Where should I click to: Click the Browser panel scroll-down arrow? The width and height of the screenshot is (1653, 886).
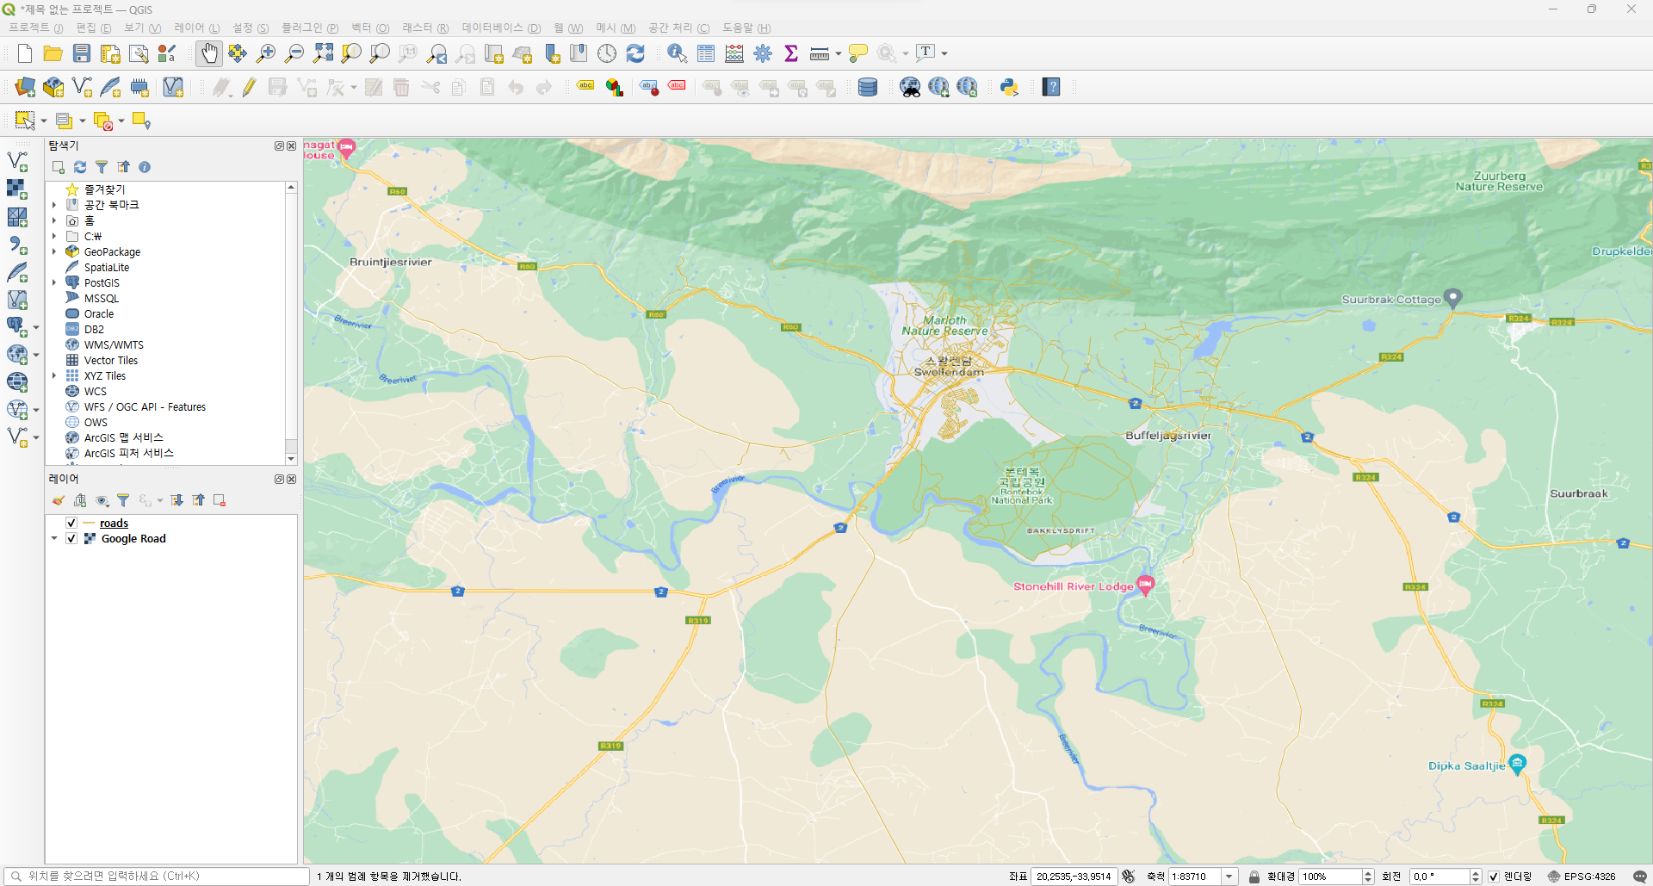click(291, 460)
